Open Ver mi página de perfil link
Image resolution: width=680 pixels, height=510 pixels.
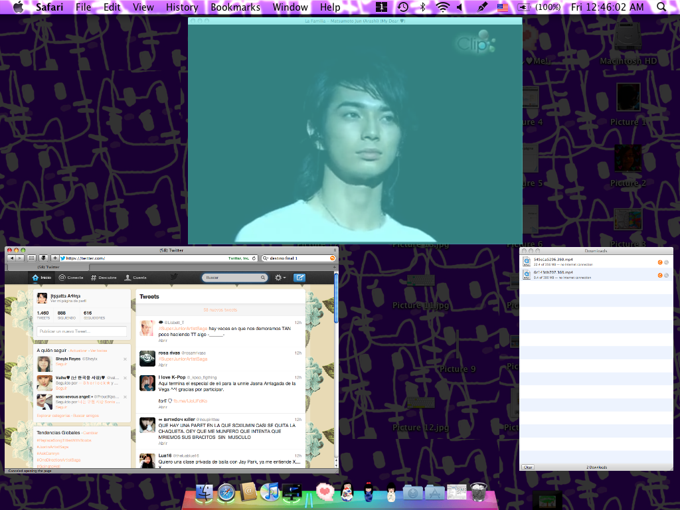coord(68,301)
